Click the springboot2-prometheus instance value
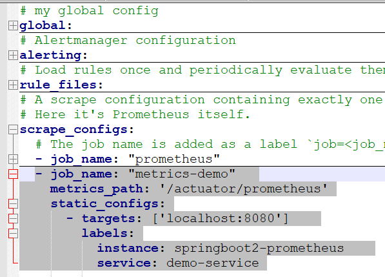 click(259, 248)
